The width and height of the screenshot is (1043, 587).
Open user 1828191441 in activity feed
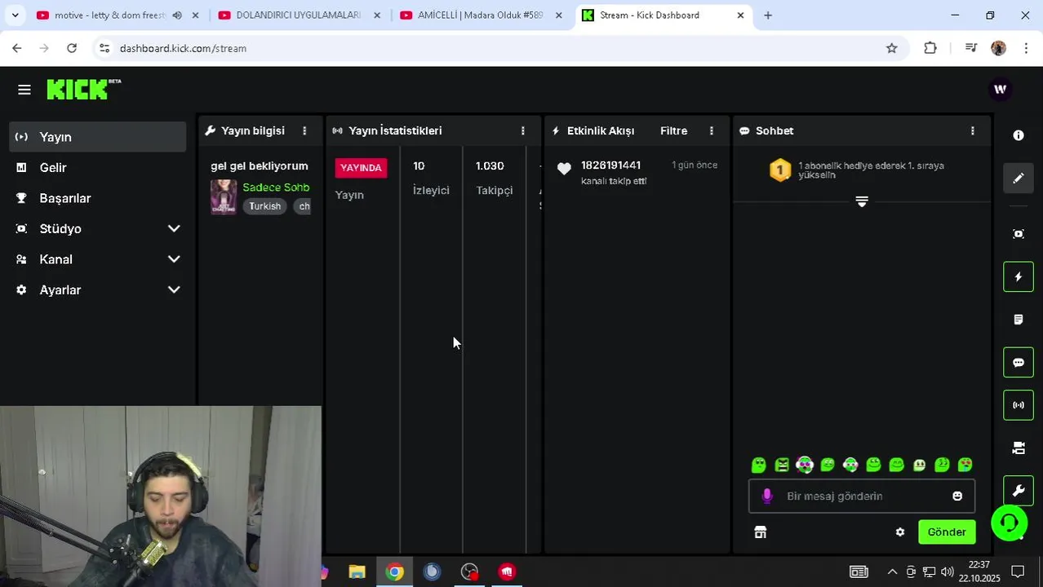point(610,166)
